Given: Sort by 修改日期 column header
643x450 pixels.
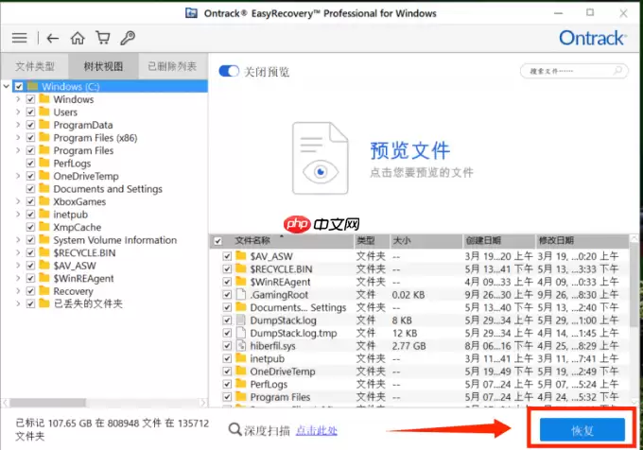Looking at the screenshot, I should pos(582,240).
